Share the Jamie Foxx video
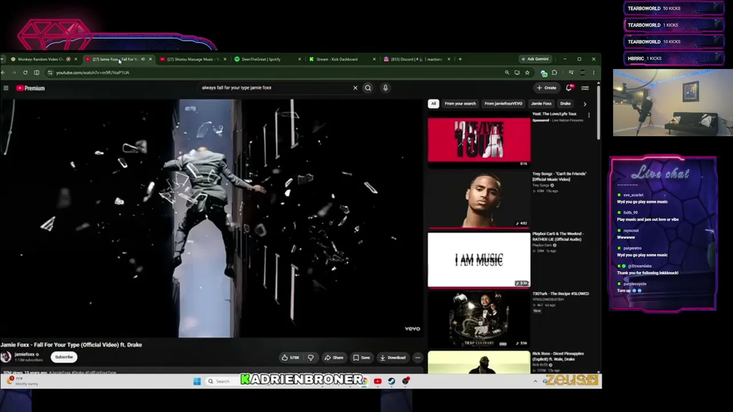This screenshot has width=733, height=412. (334, 358)
